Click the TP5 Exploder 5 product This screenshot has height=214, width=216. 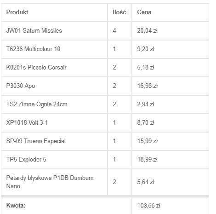click(26, 160)
